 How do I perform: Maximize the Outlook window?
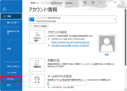coord(115,3)
